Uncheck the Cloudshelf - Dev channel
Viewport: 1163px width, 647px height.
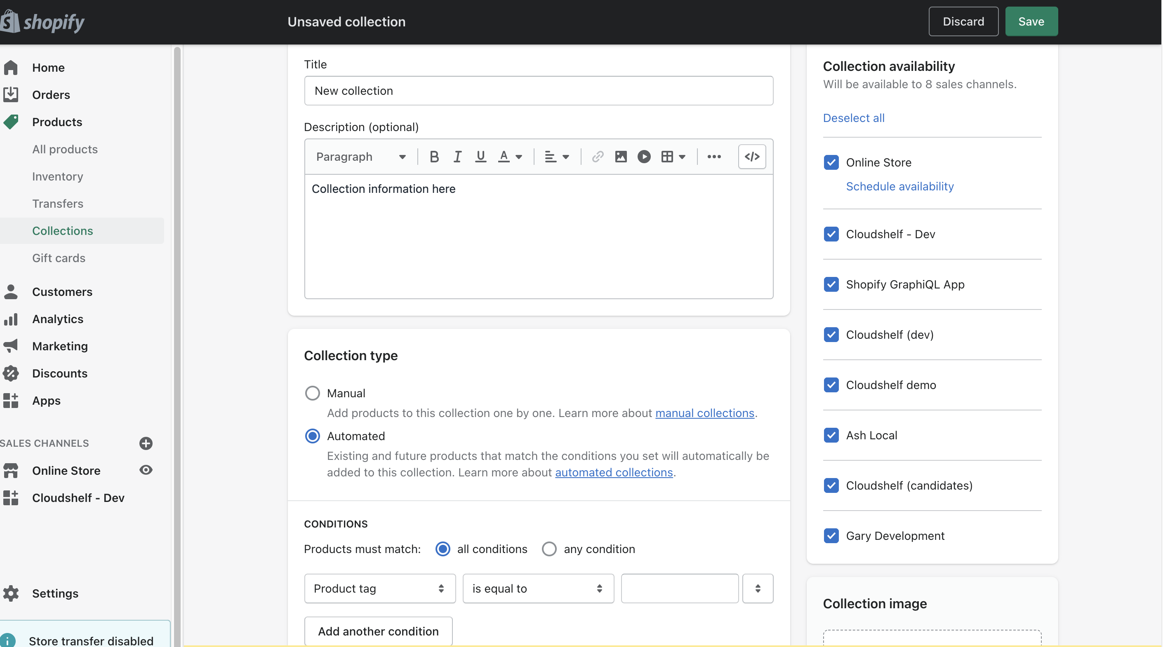tap(831, 234)
